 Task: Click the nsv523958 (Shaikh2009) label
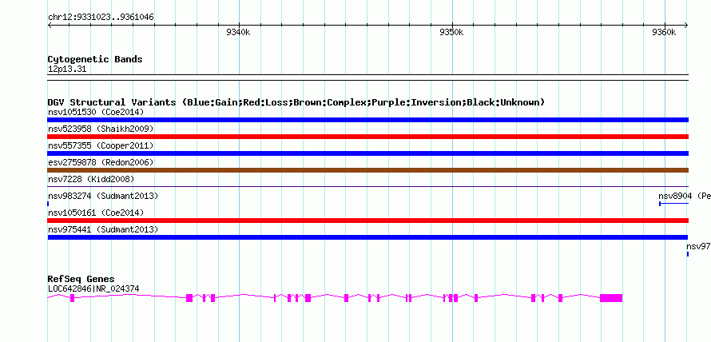[x=101, y=129]
